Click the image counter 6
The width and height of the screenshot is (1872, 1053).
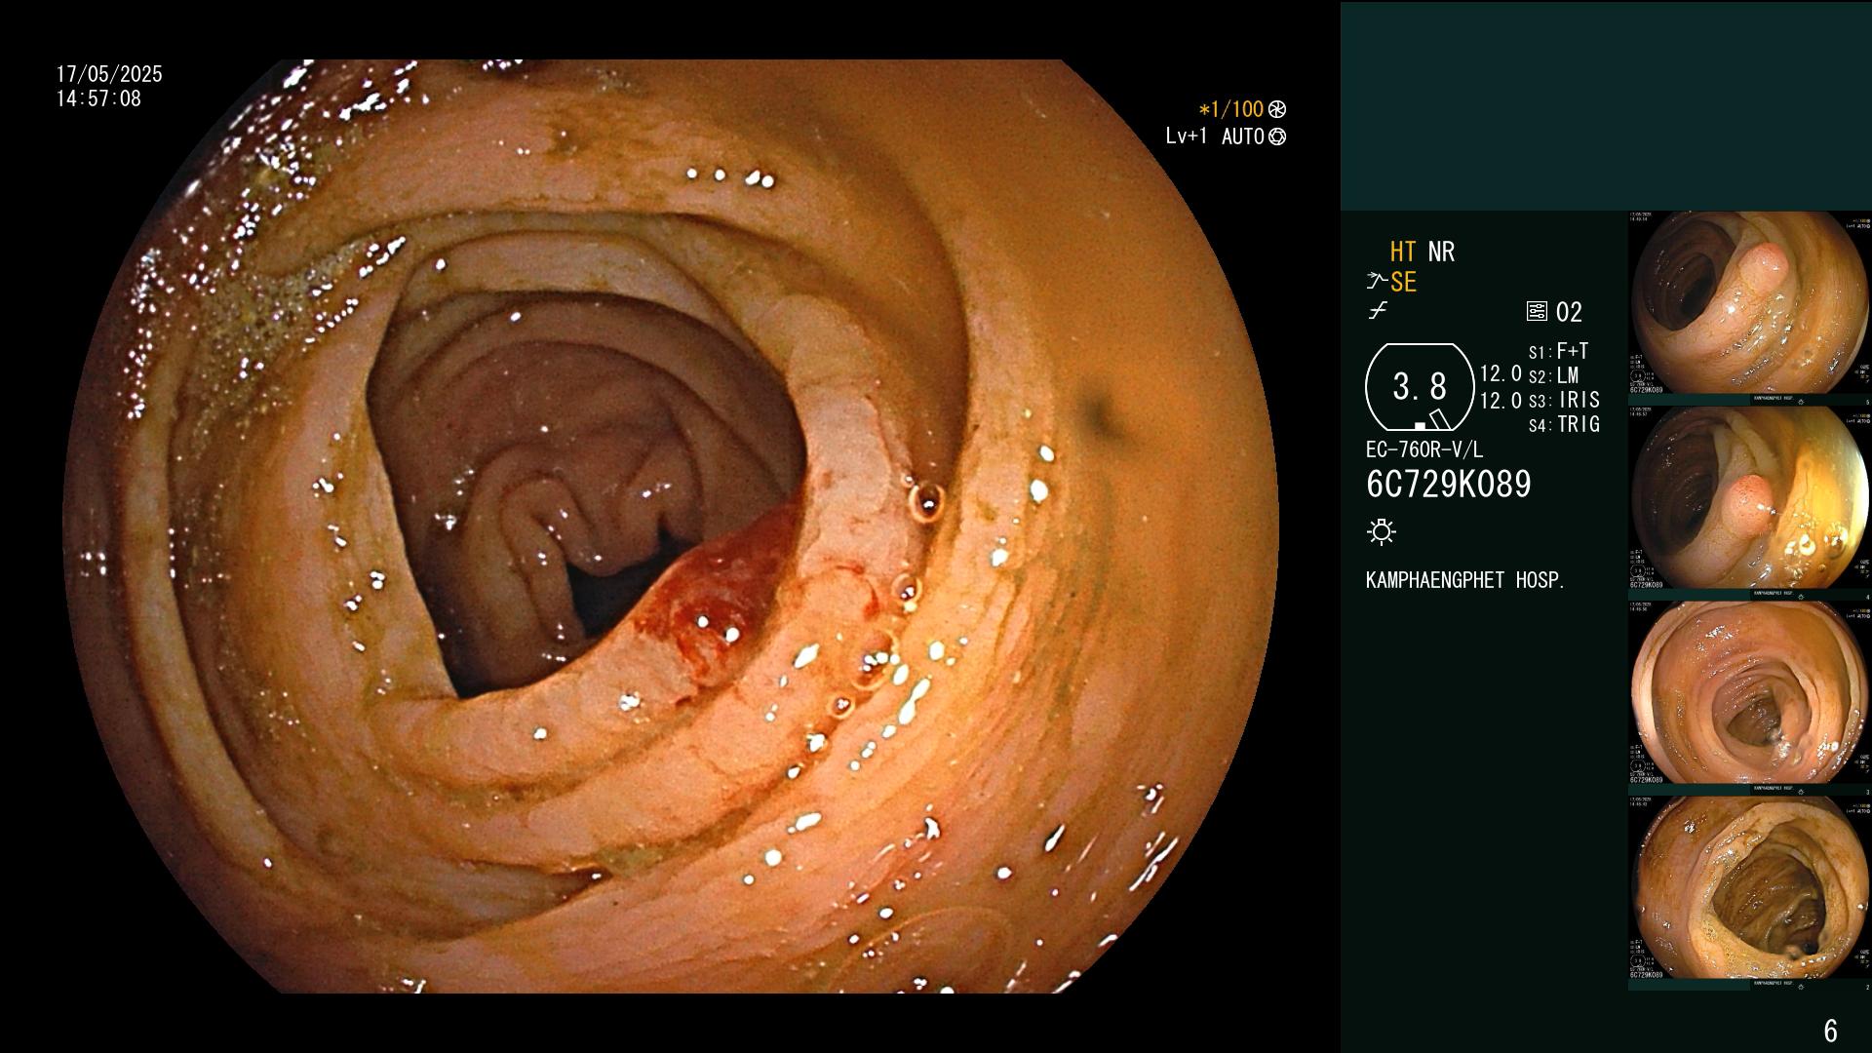pyautogui.click(x=1831, y=1031)
